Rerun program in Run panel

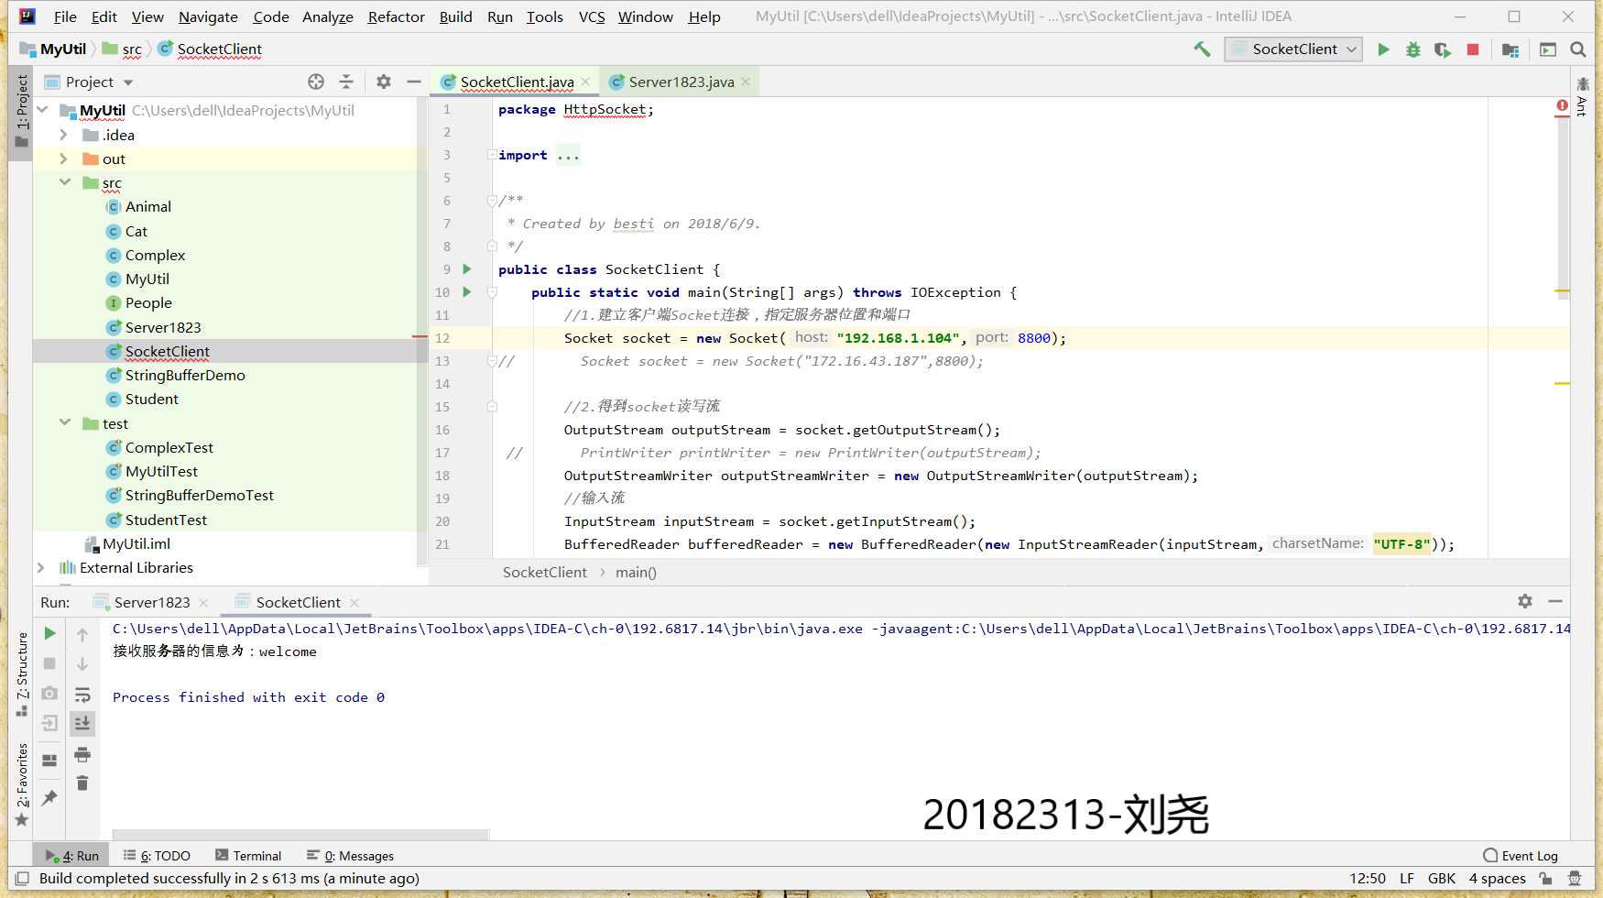(x=50, y=633)
